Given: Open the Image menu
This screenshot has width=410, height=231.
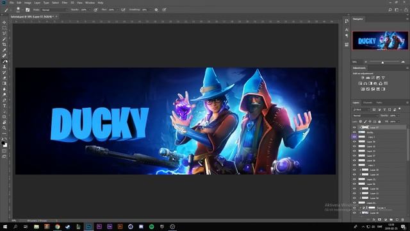Looking at the screenshot, I should [x=28, y=3].
